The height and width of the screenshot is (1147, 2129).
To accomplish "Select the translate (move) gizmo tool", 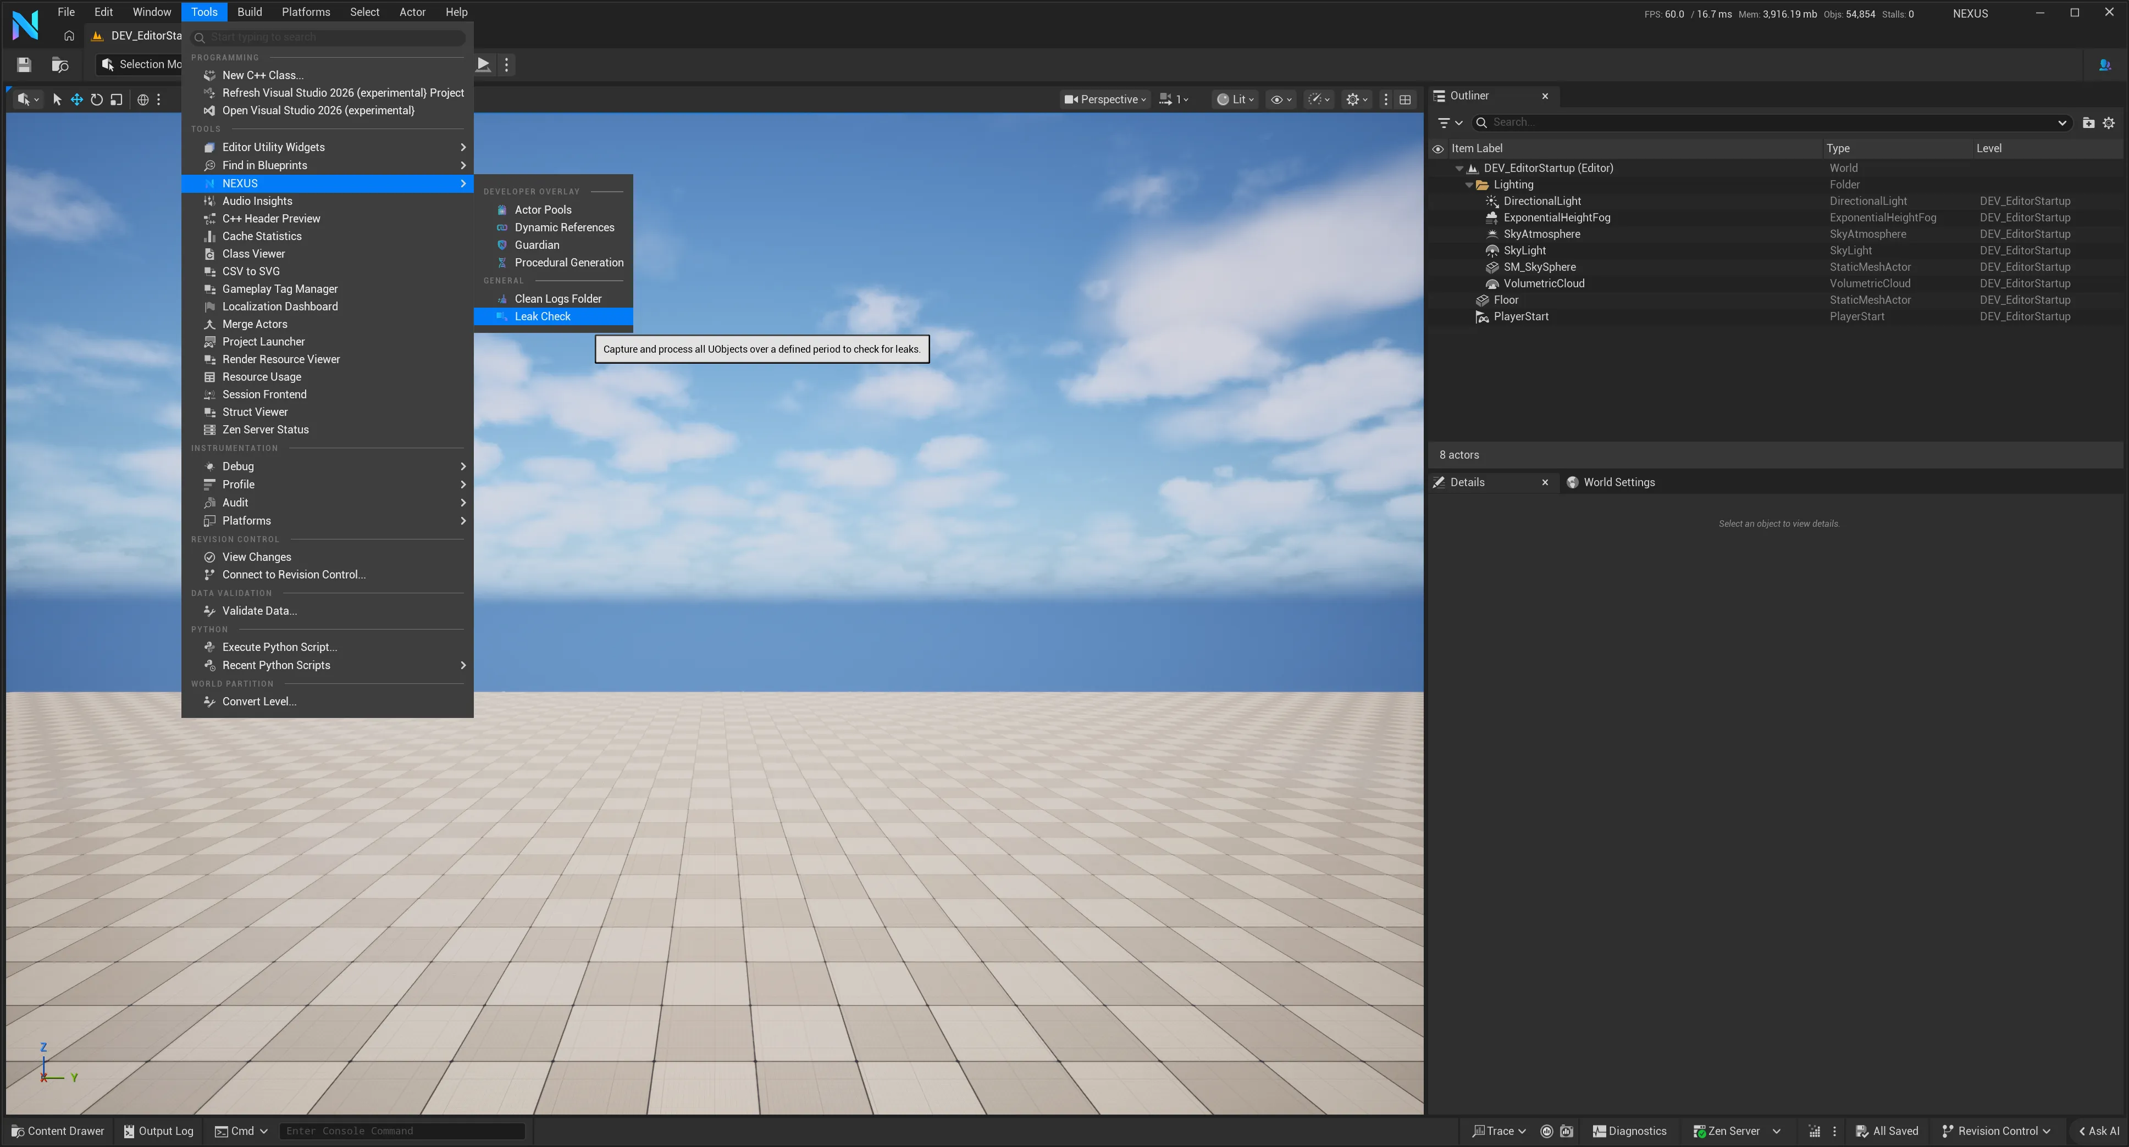I will click(76, 99).
